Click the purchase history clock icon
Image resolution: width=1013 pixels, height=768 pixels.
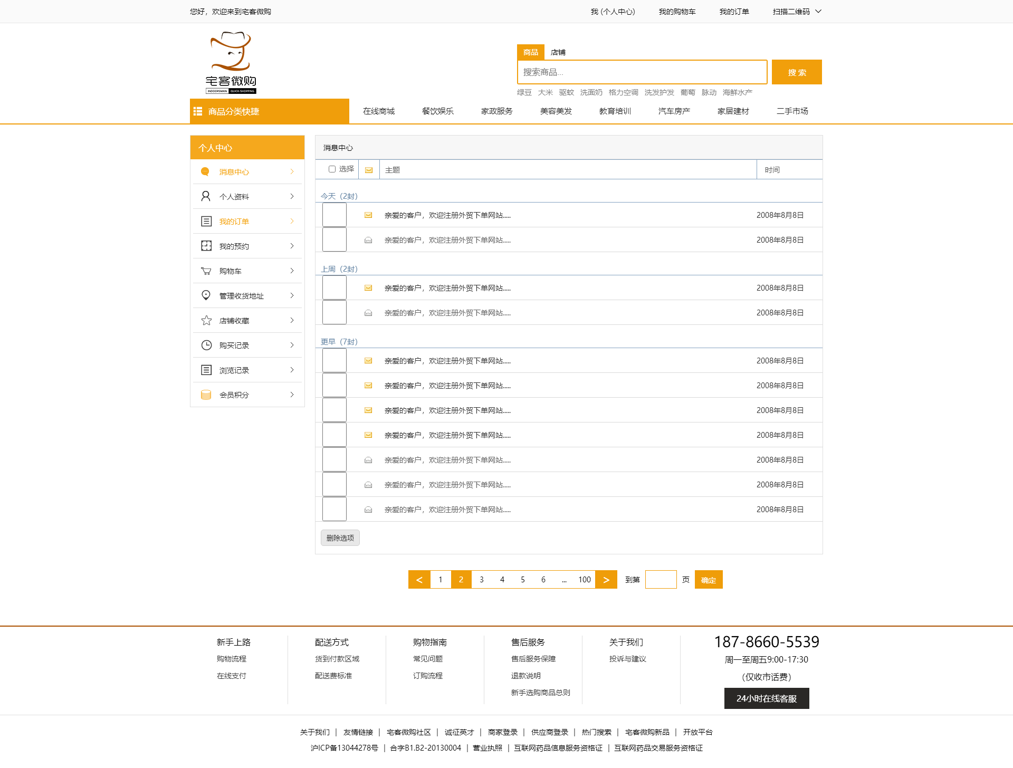coord(206,345)
